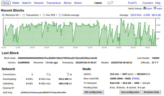Click the Auth Key string
The width and height of the screenshot is (164, 96).
(x=43, y=92)
